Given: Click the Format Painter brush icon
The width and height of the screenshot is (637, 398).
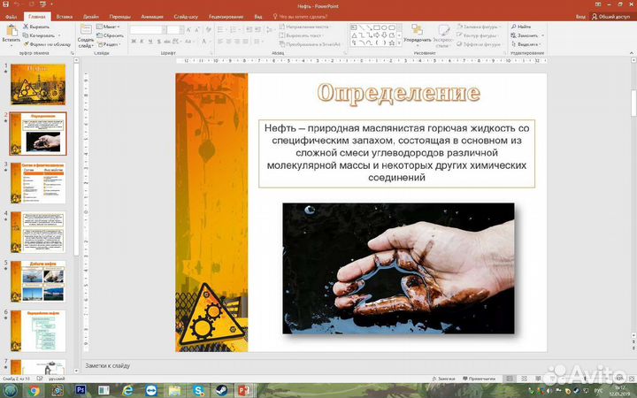Looking at the screenshot, I should pyautogui.click(x=26, y=44).
